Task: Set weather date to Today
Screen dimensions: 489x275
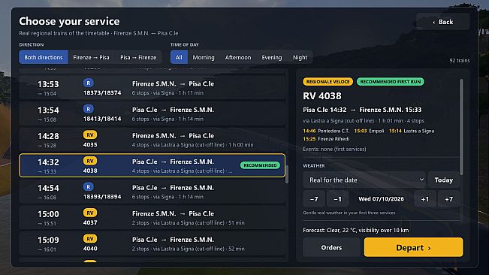Action: click(x=443, y=180)
